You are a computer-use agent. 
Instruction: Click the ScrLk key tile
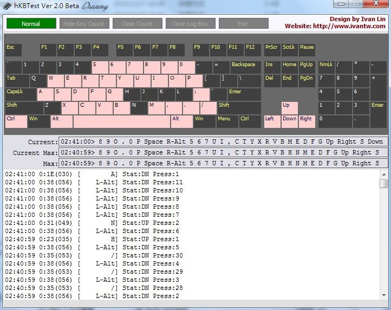[x=290, y=50]
